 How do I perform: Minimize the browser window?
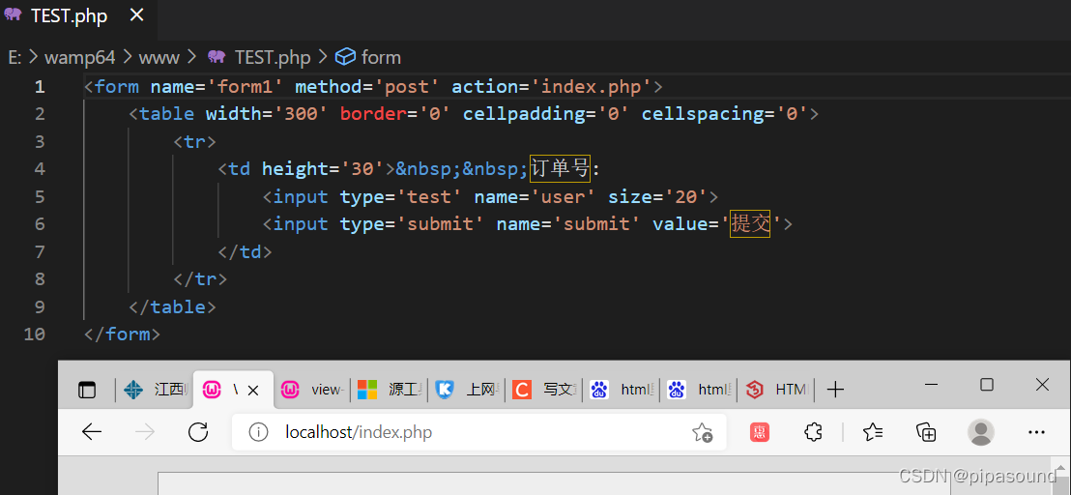pos(931,385)
